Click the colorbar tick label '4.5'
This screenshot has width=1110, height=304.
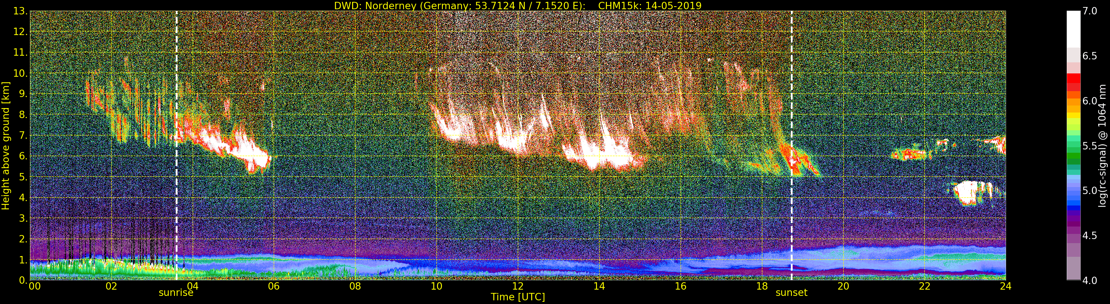(1090, 235)
